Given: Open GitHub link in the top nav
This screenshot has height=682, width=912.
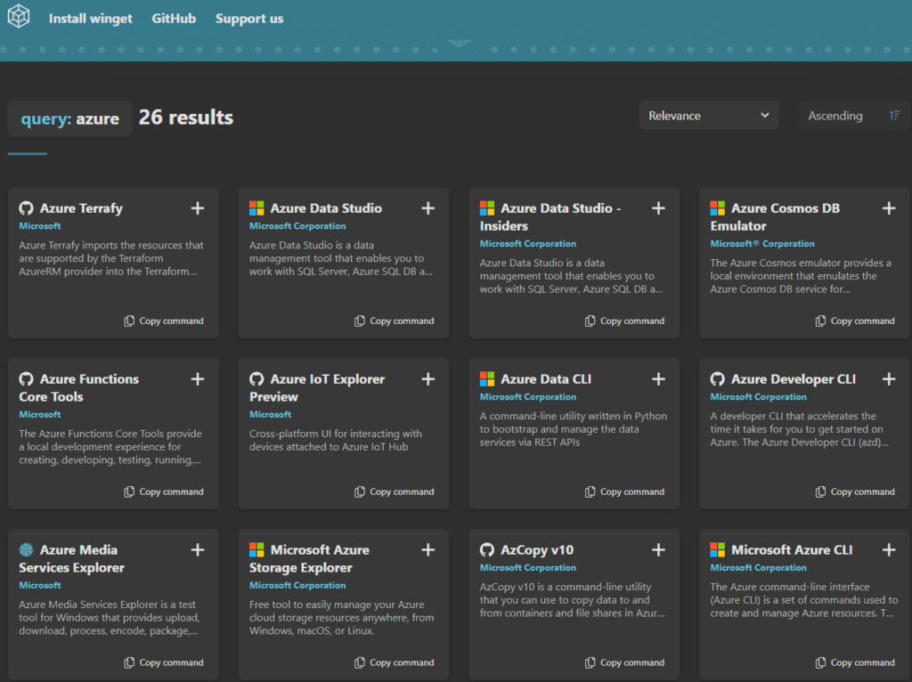Looking at the screenshot, I should point(174,19).
